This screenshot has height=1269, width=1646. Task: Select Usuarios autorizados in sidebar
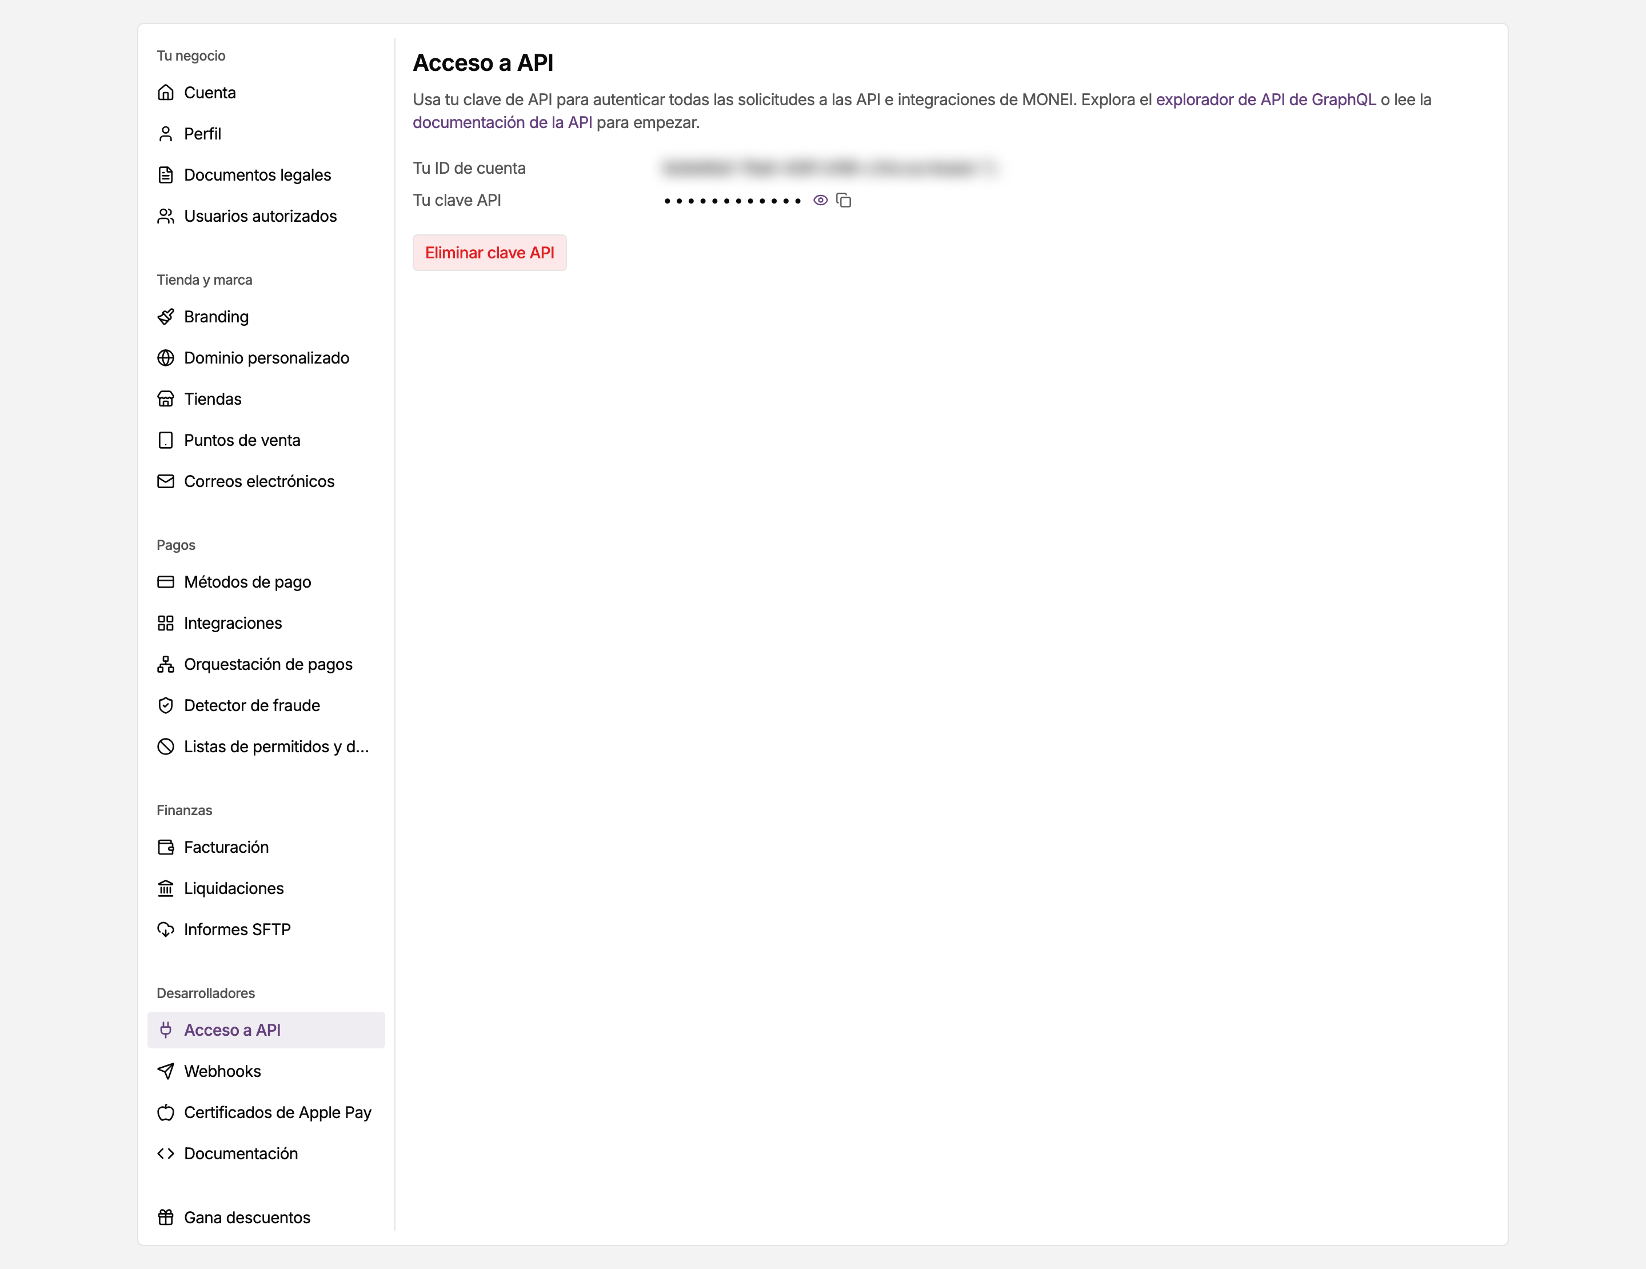click(266, 216)
